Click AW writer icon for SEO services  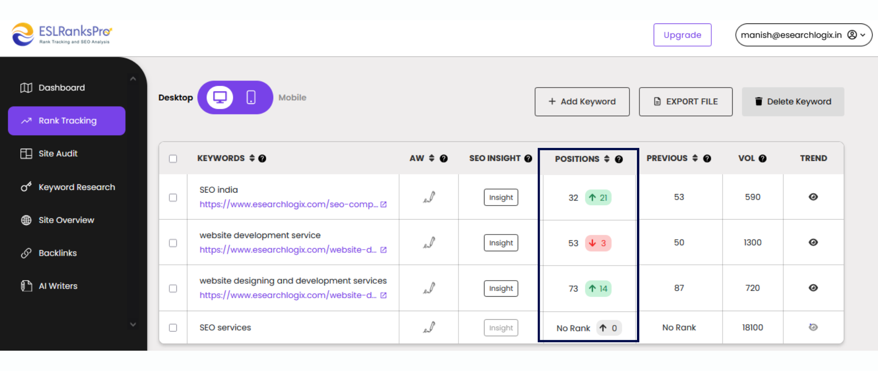click(x=429, y=327)
